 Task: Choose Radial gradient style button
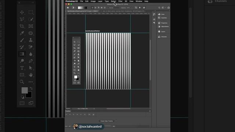95,8
